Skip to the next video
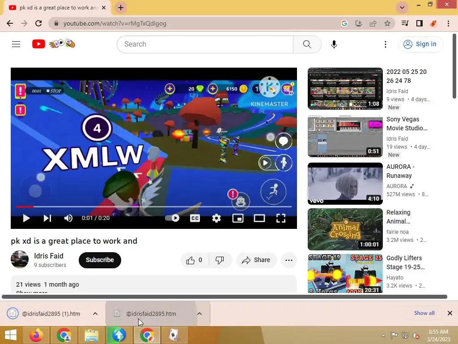Image resolution: width=458 pixels, height=344 pixels. click(x=47, y=218)
